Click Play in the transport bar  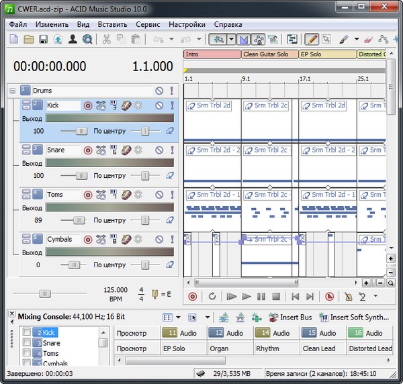[x=247, y=297]
